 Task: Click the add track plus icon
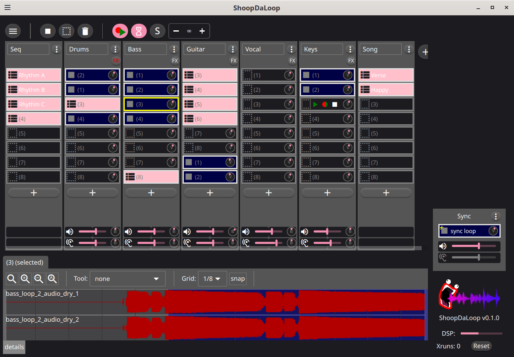[x=425, y=52]
